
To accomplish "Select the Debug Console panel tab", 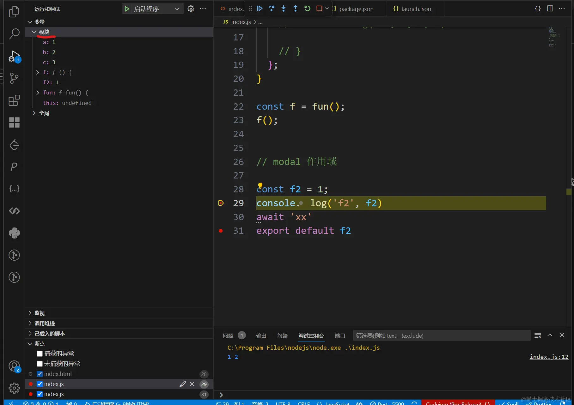I will point(311,335).
